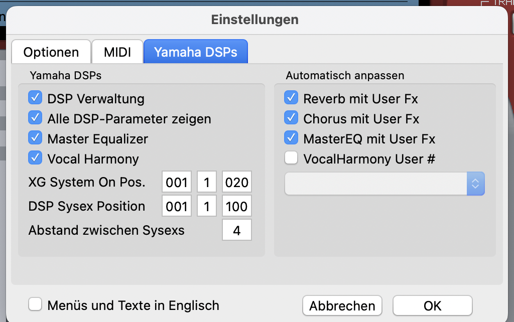Viewport: 514px width, 322px height.
Task: Uncheck Alle DSP-Parameter zeigen
Action: (x=36, y=118)
